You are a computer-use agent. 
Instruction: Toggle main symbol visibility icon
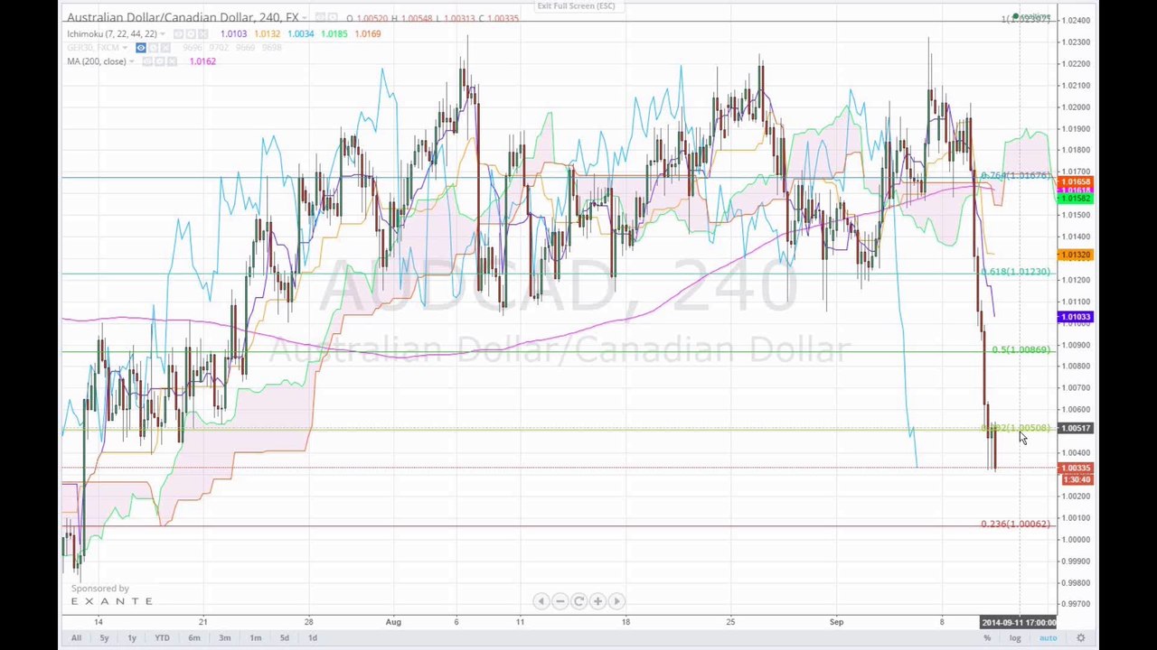(320, 17)
